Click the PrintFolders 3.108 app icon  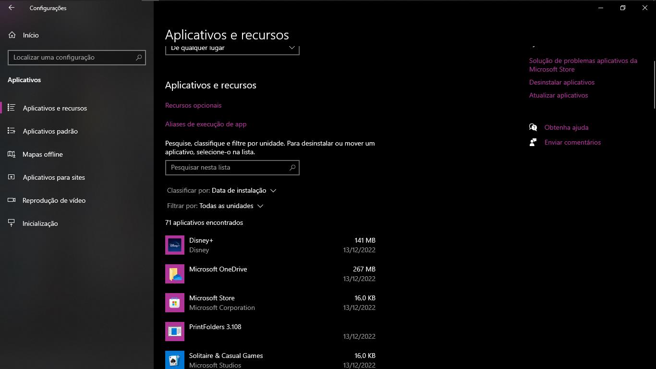coord(174,332)
